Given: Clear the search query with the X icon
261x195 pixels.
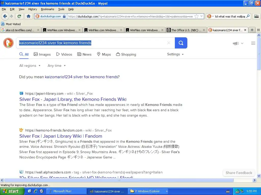Looking at the screenshot, I should (x=169, y=43).
